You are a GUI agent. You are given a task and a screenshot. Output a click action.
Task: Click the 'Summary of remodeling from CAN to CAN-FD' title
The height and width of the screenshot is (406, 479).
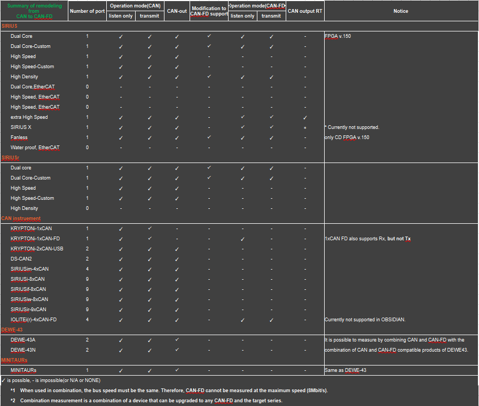[x=34, y=11]
